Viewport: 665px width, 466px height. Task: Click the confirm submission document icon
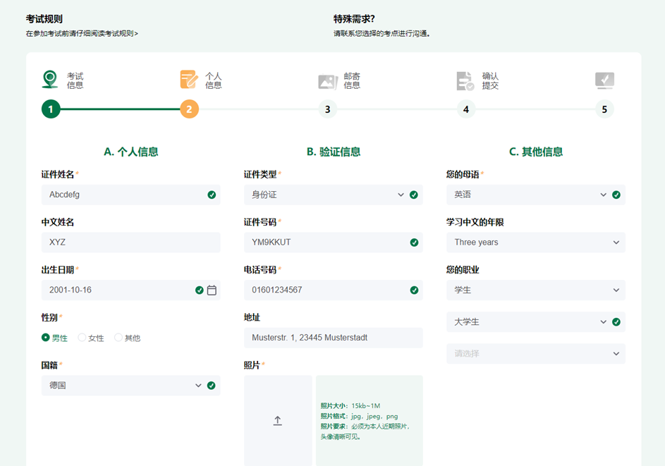coord(465,80)
